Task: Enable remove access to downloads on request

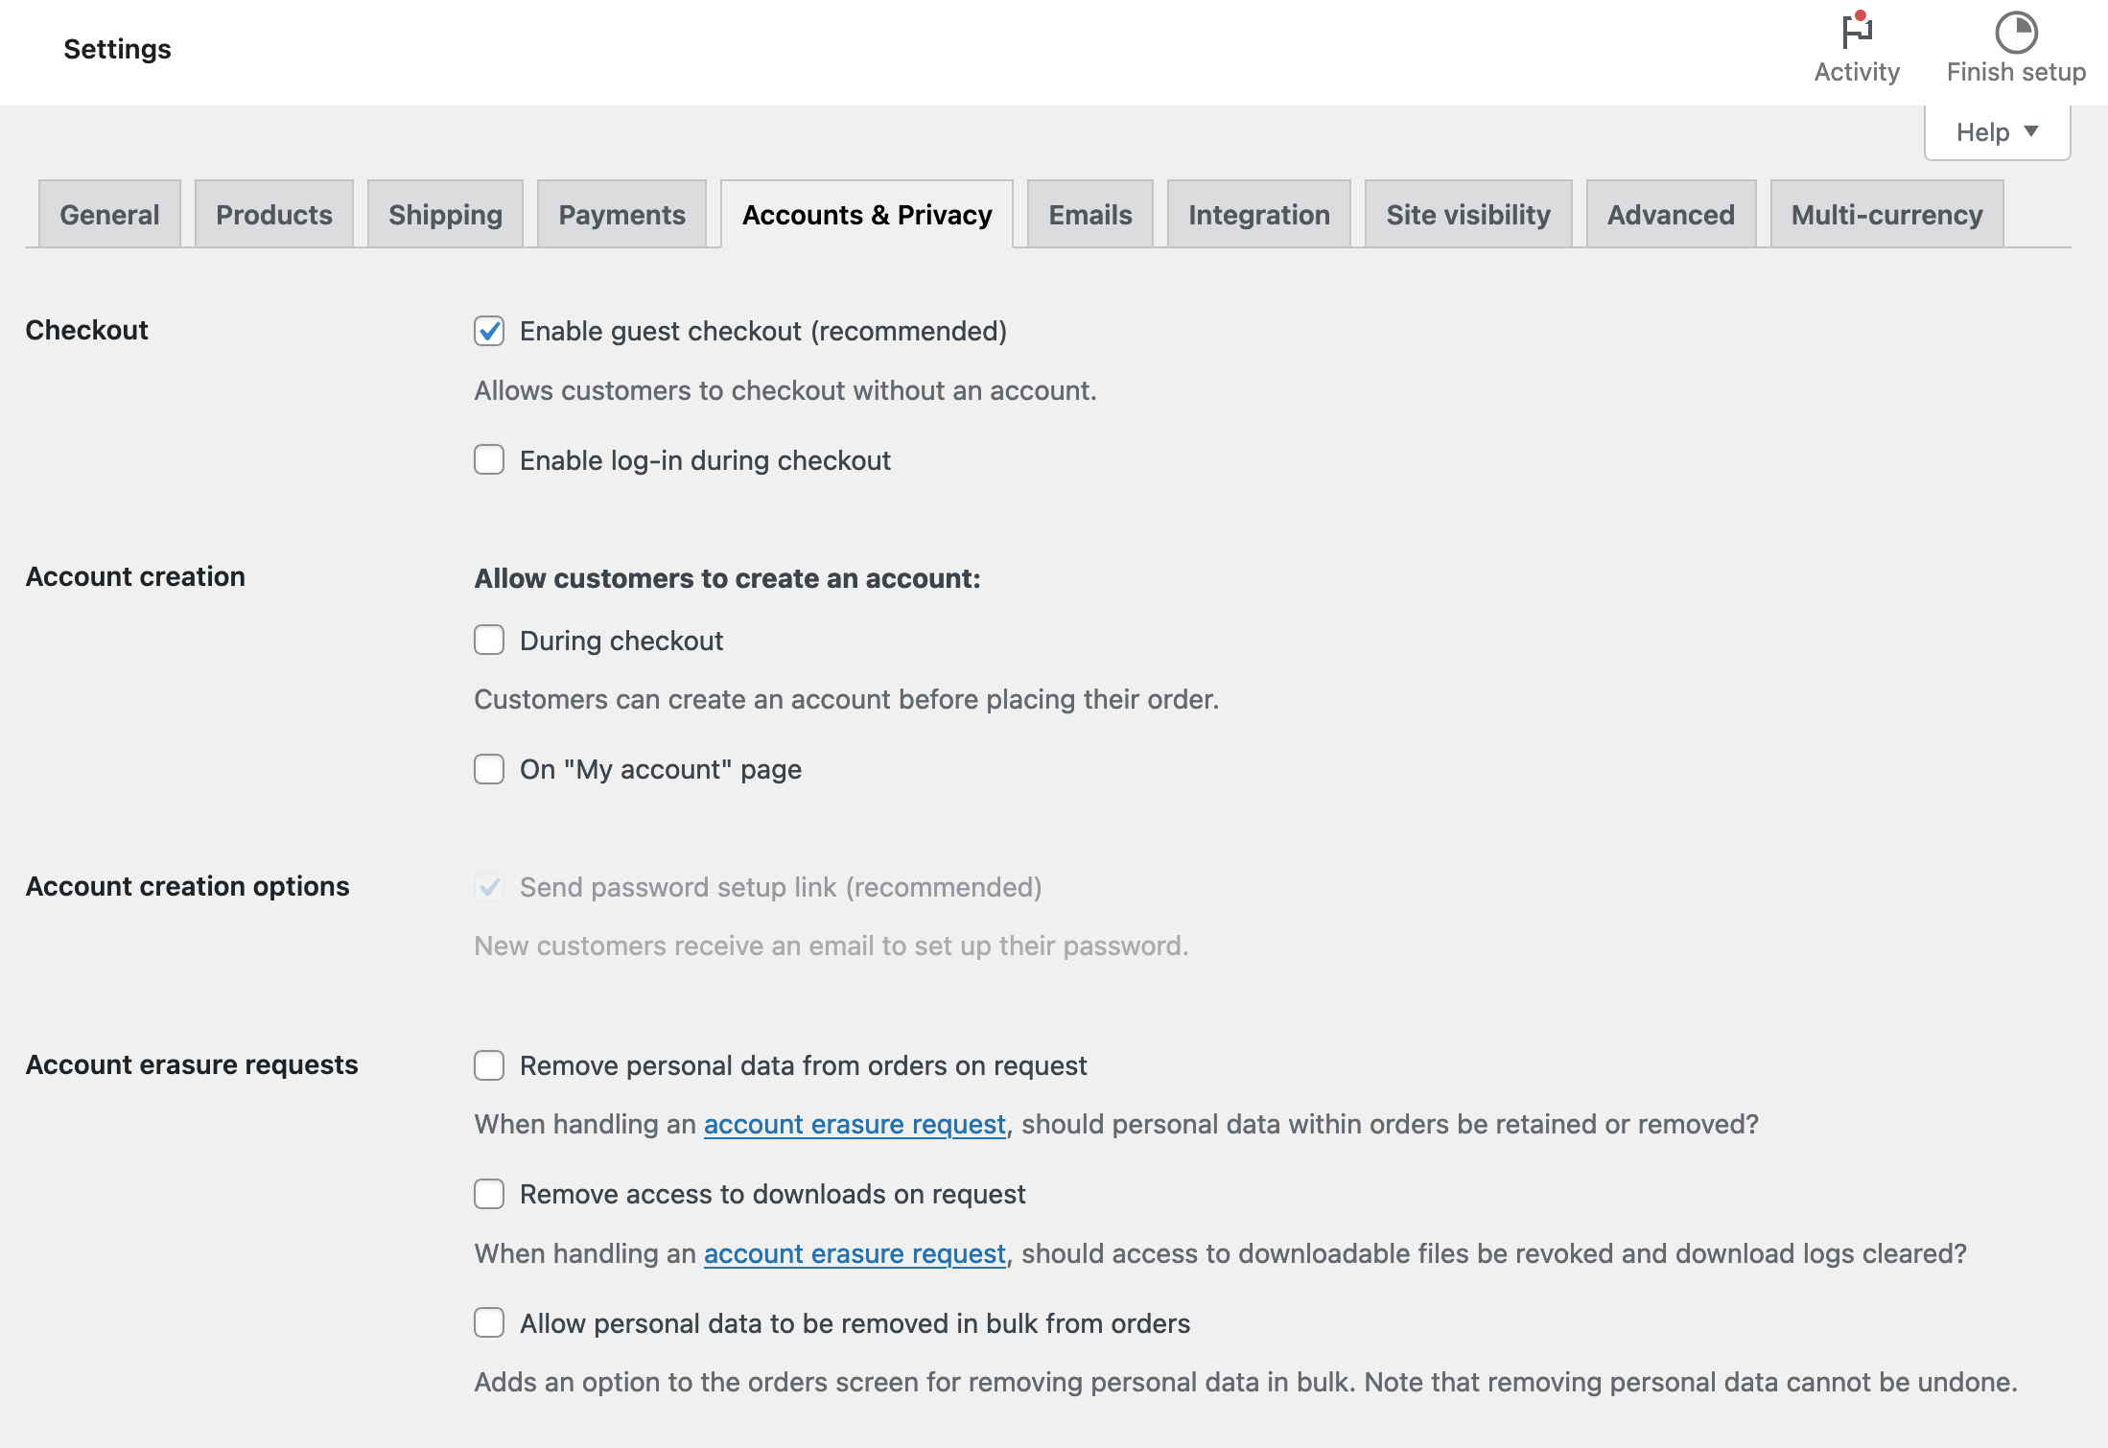Action: pos(489,1195)
